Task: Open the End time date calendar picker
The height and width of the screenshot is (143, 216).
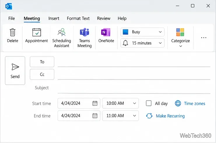Action: (95, 116)
